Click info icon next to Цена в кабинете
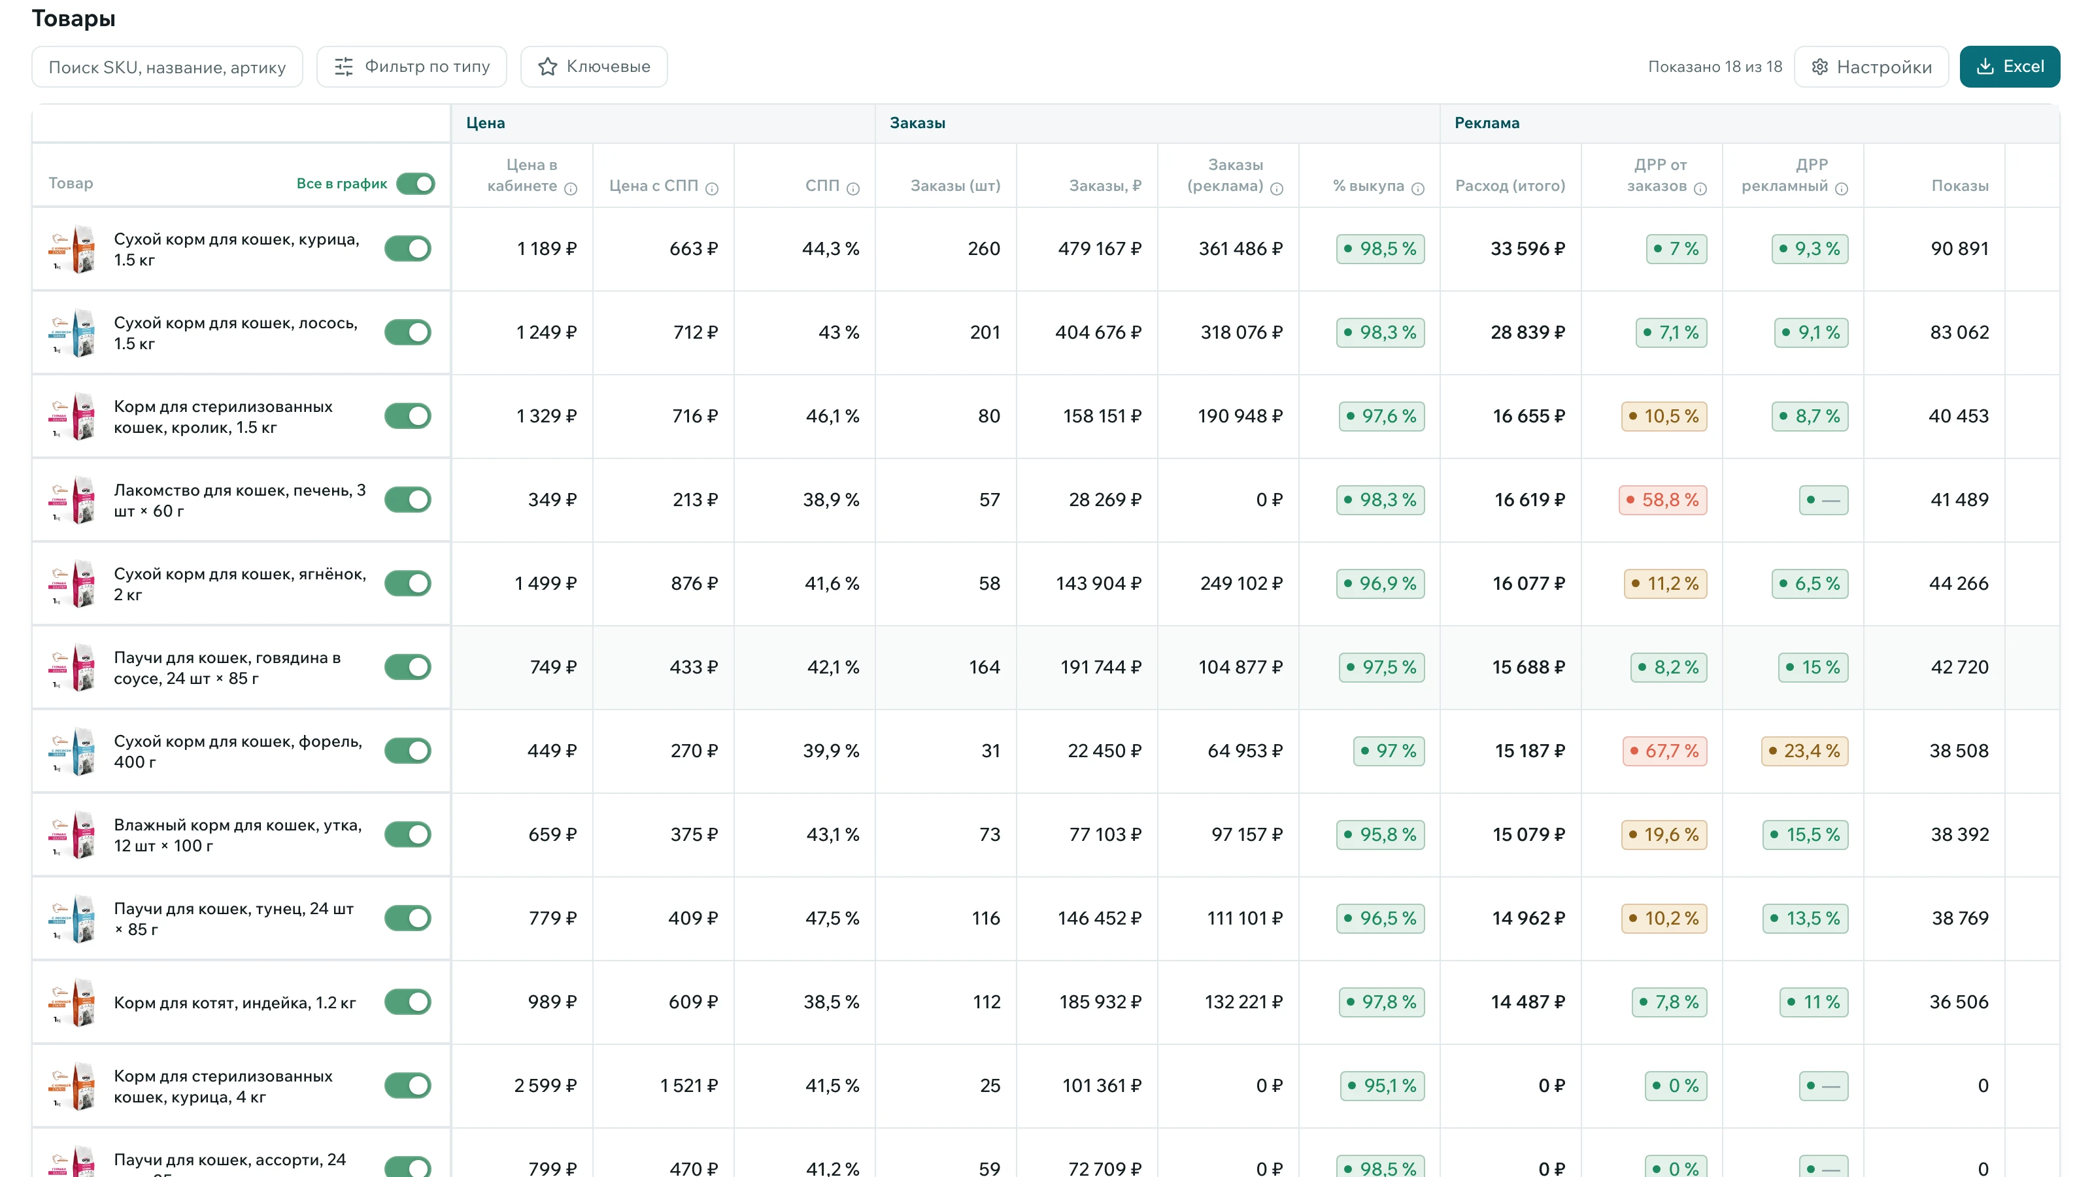 pos(571,189)
